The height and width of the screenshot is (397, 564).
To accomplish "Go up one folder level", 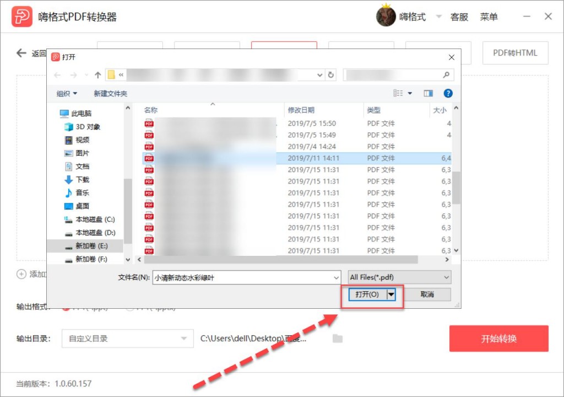I will tap(97, 75).
